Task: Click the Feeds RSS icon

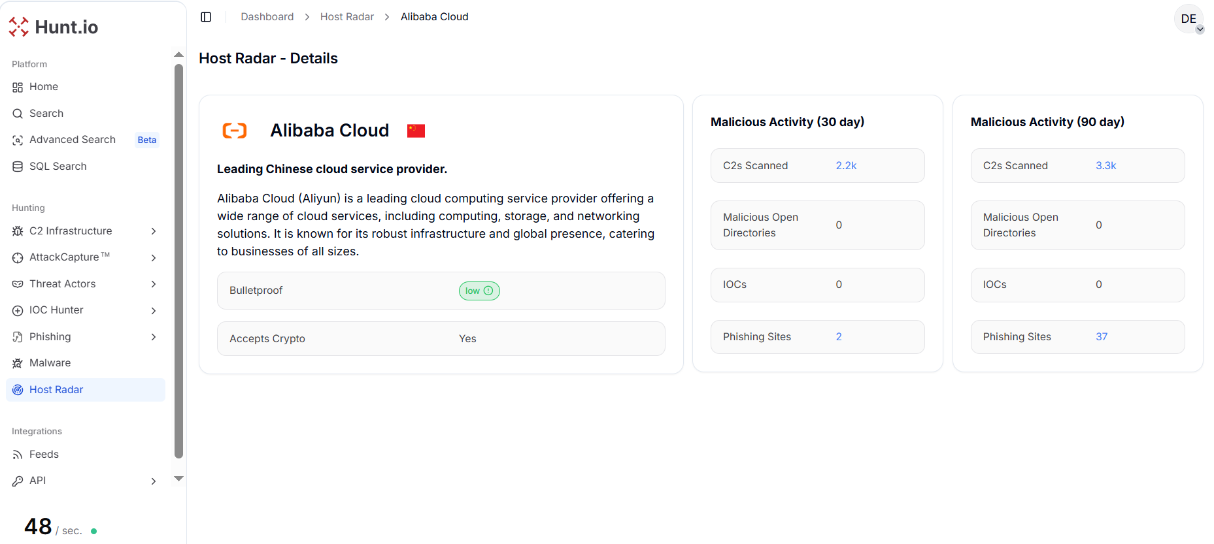Action: point(18,455)
